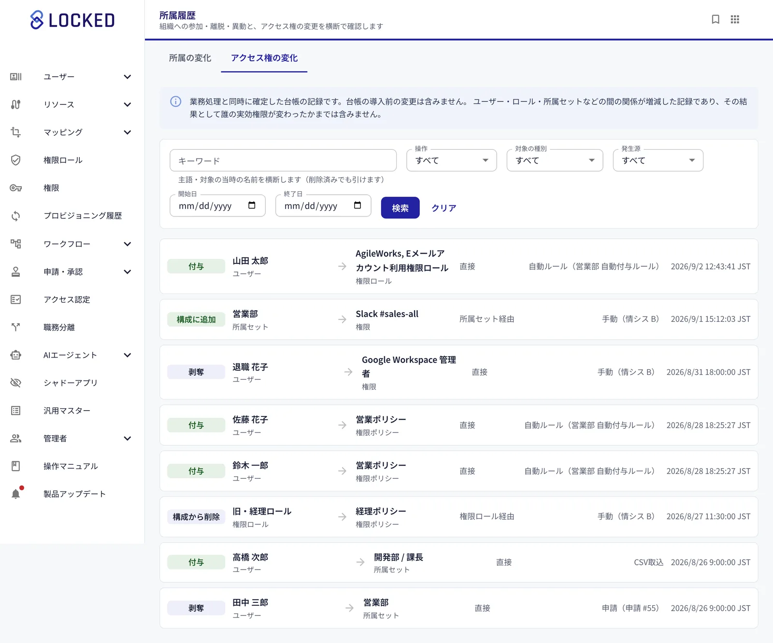
Task: Click 申請（申請 #55）source text
Action: click(630, 608)
